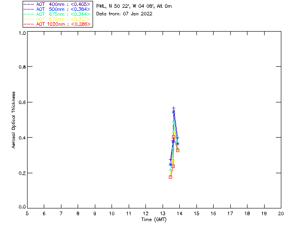Click the lowest red square data marker

click(x=171, y=177)
